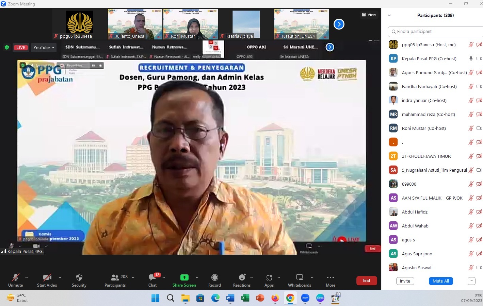
Task: Click the Unmute microphone icon
Action: click(x=16, y=277)
